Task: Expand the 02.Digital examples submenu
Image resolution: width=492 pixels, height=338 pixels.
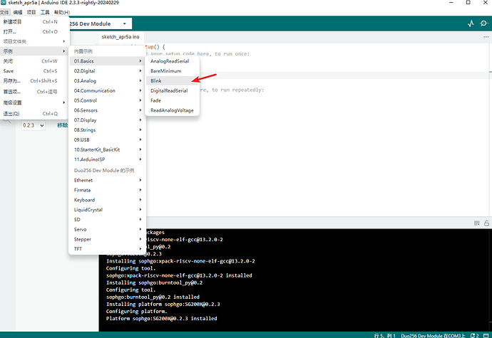Action: click(x=108, y=70)
